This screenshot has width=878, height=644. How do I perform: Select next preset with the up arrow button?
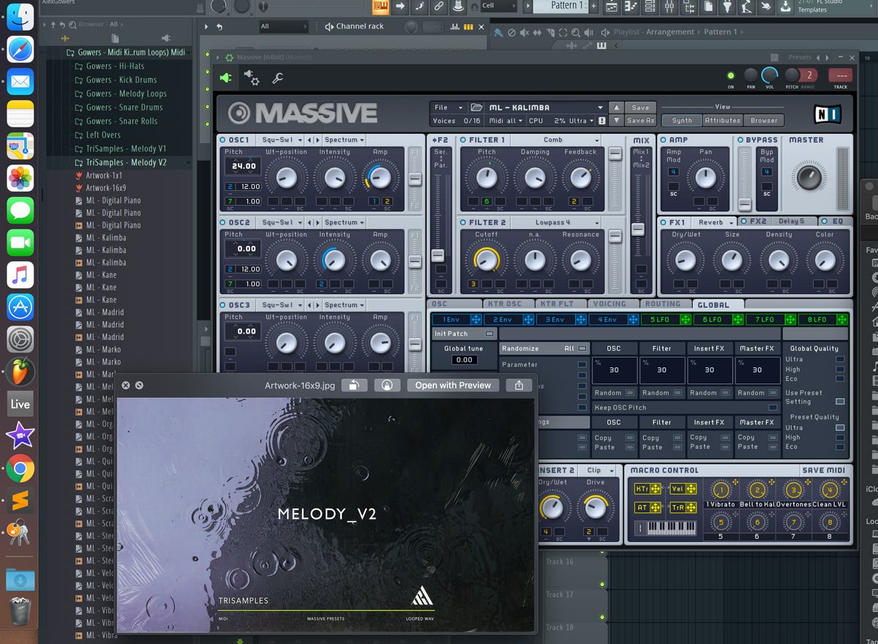tap(616, 108)
